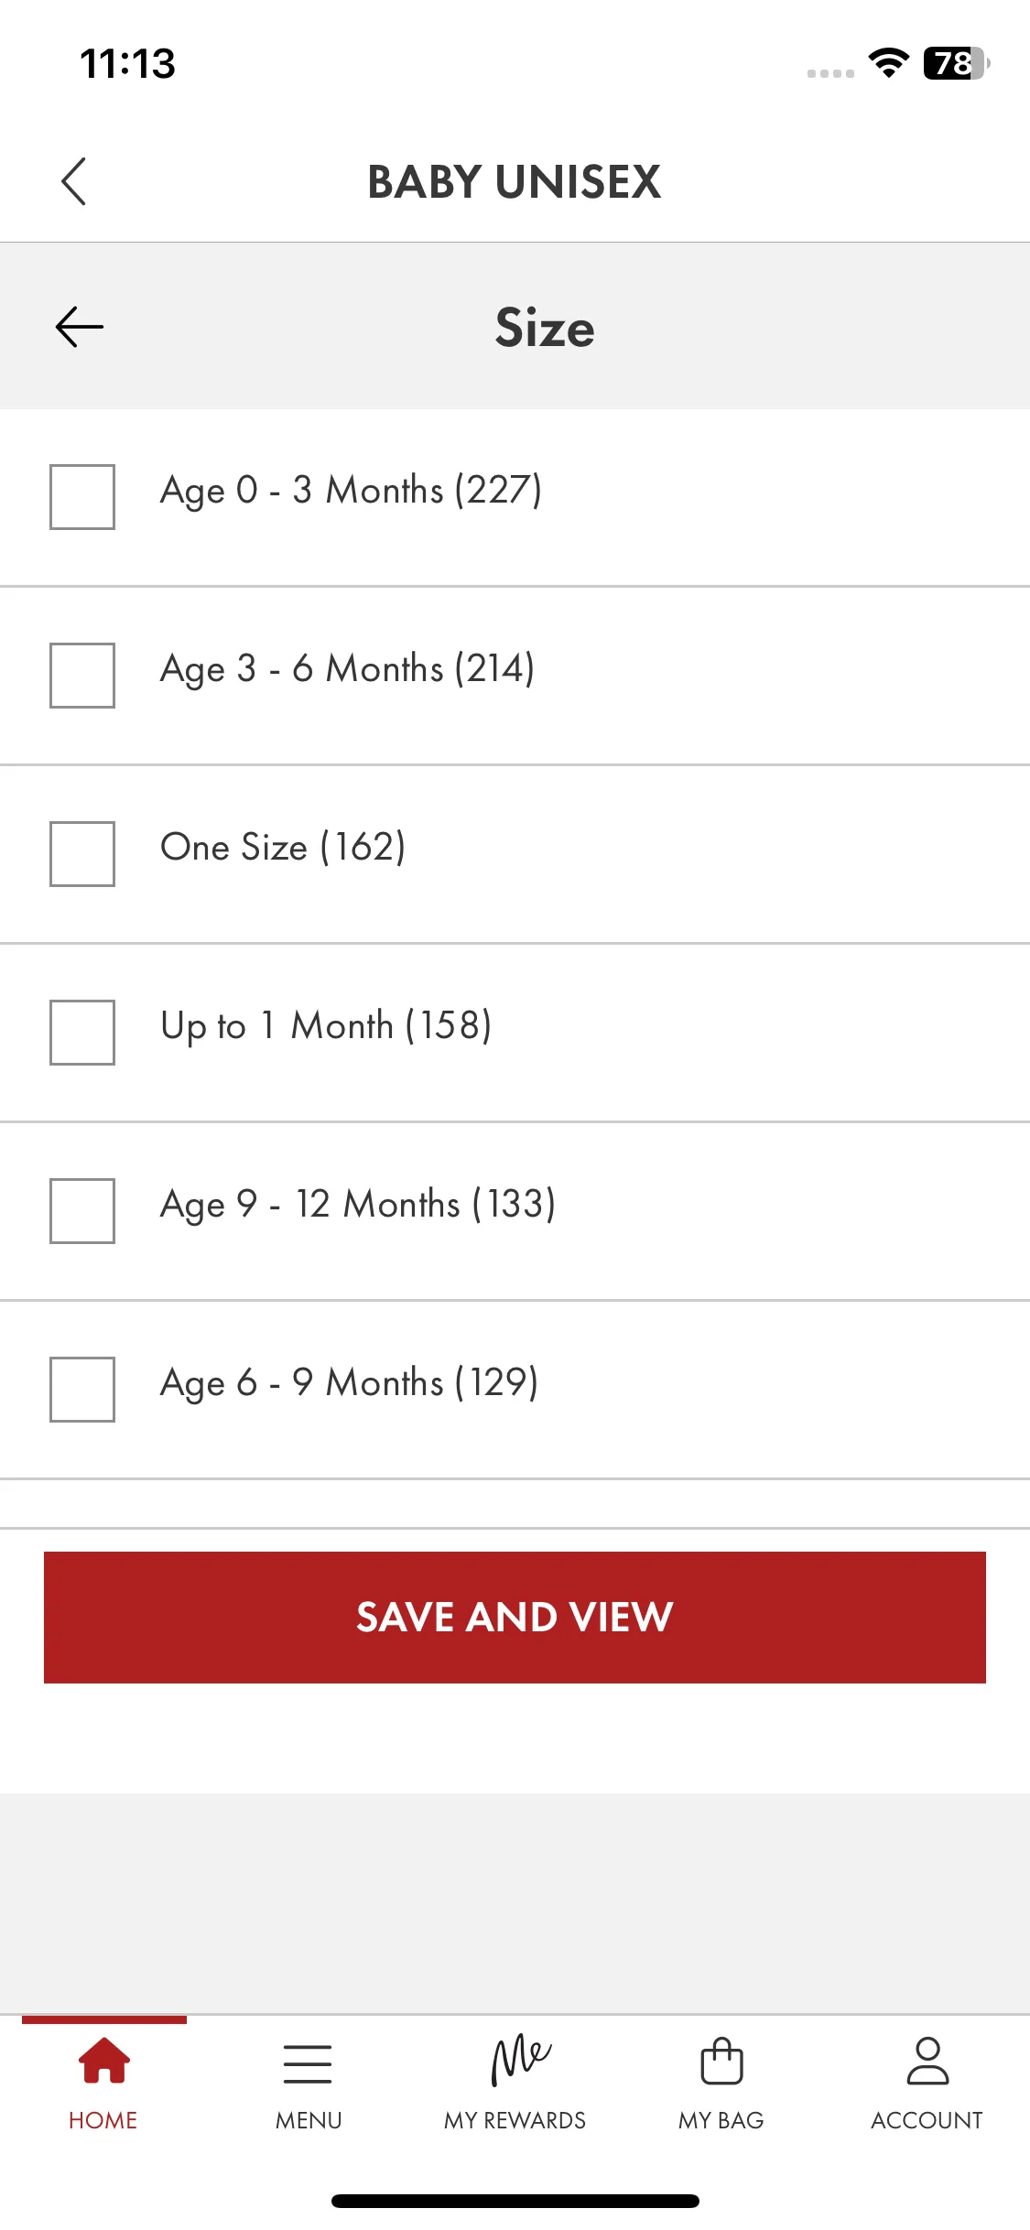Viewport: 1030px width, 2230px height.
Task: Tap the battery indicator in status bar
Action: [956, 63]
